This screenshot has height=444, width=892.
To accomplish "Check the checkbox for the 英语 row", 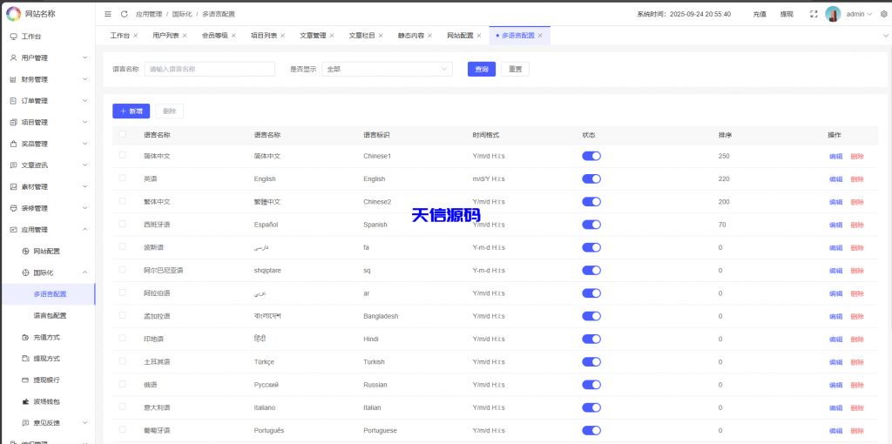I will [122, 178].
